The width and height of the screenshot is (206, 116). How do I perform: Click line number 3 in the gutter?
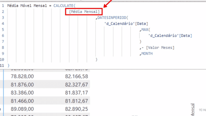click(x=3, y=18)
